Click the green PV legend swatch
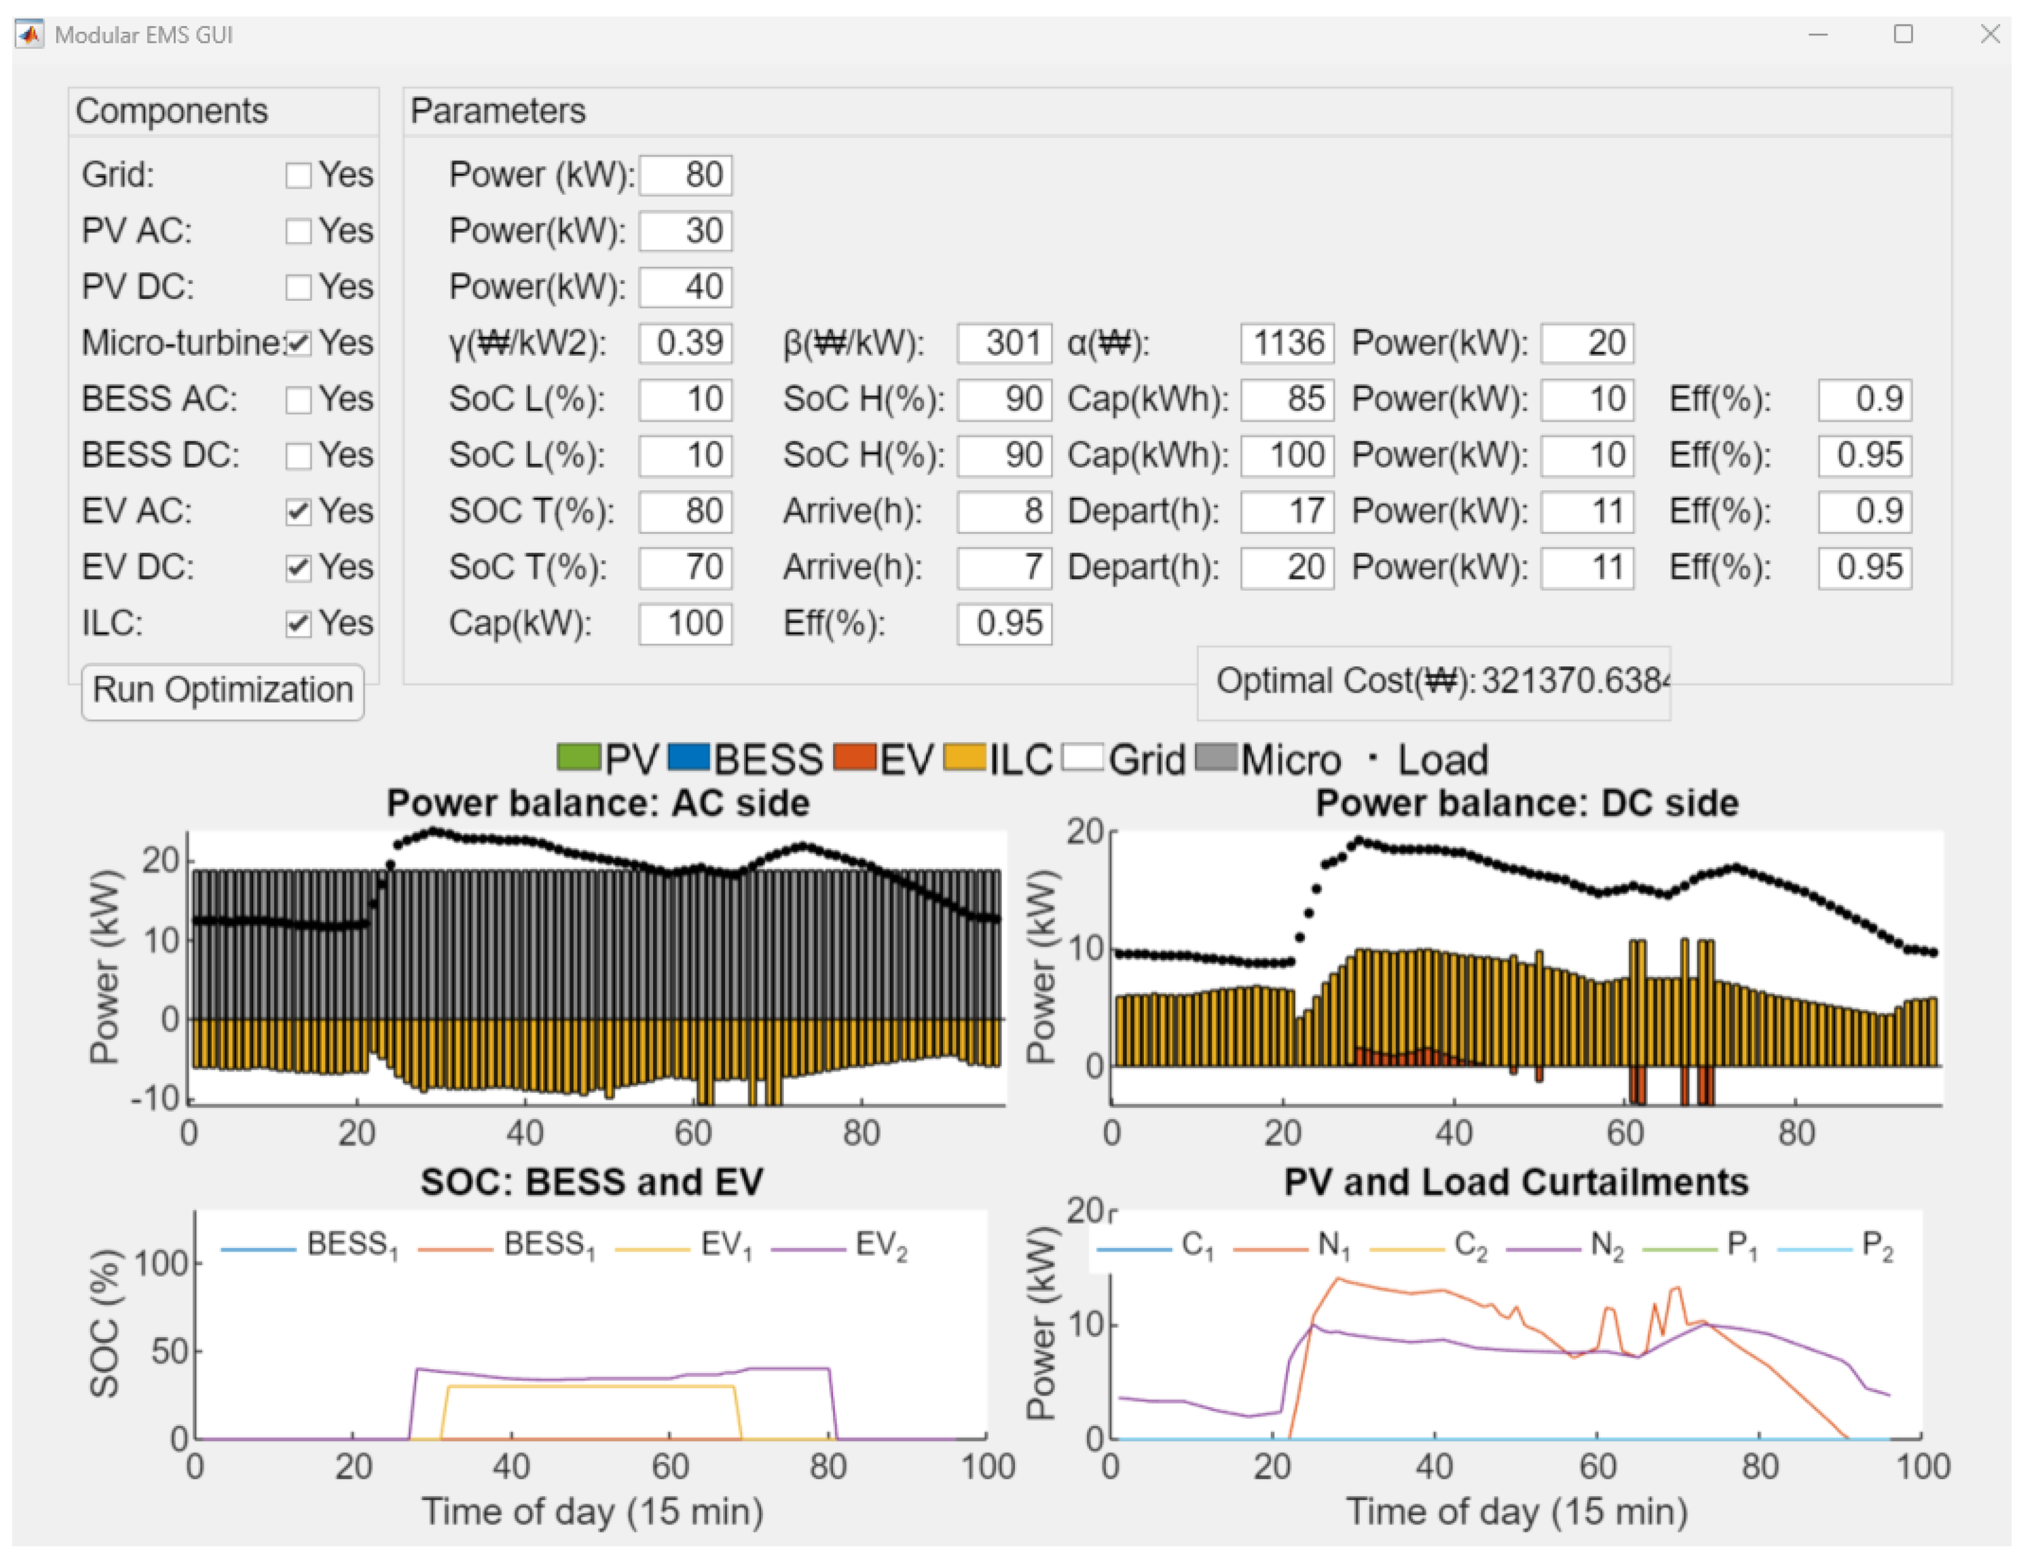The width and height of the screenshot is (2030, 1561). 579,757
